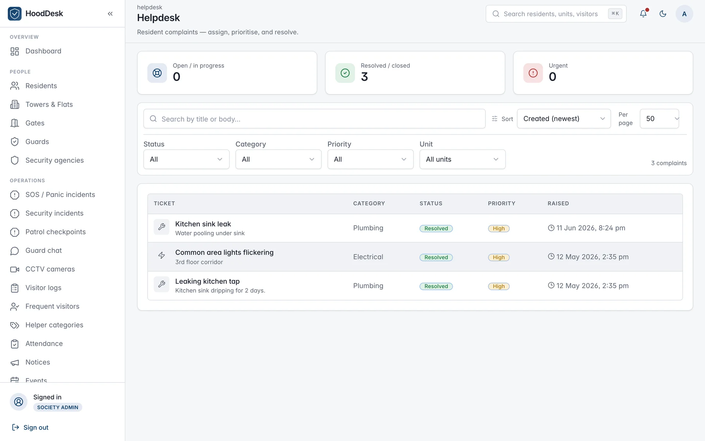705x441 pixels.
Task: Click the 'Electrical' category cell
Action: pyautogui.click(x=368, y=257)
